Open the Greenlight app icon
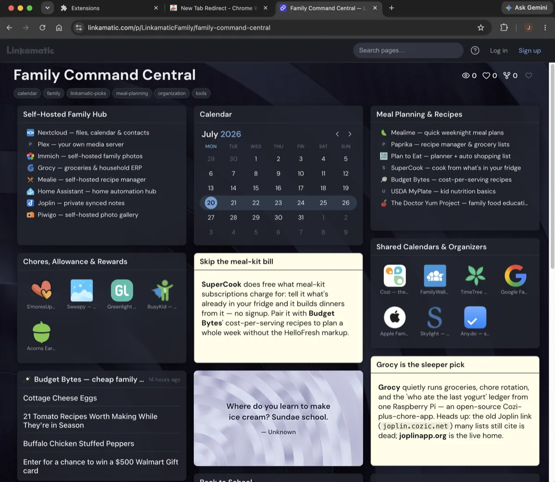Screen dimensions: 555x482 coord(122,290)
